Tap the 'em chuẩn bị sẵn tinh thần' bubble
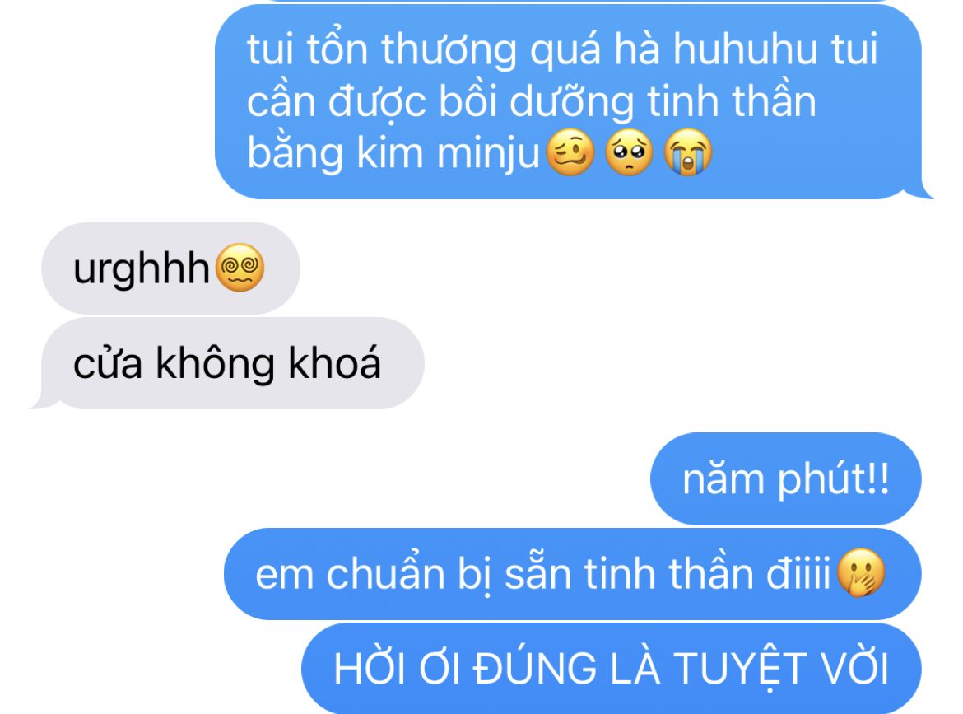The height and width of the screenshot is (714, 963). [572, 574]
